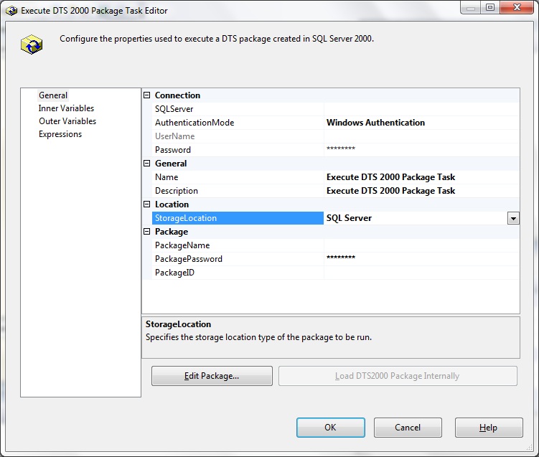Viewport: 539px width, 457px height.
Task: Click the PackageName value field
Action: (421, 245)
